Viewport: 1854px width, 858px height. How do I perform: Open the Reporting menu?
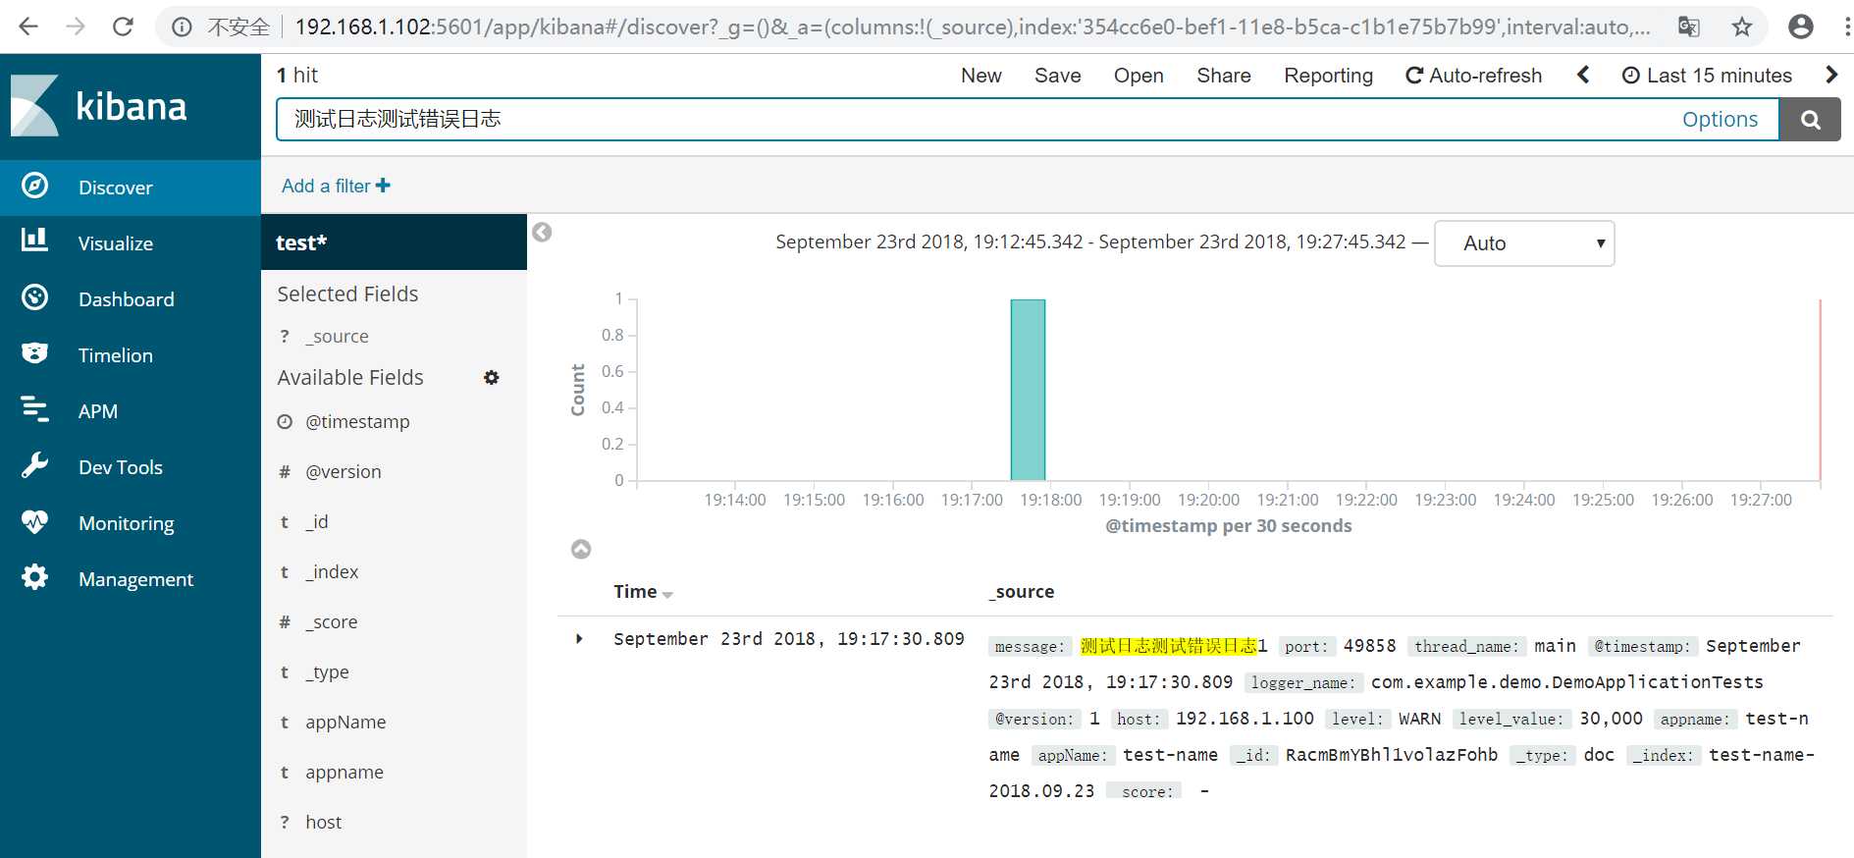(x=1328, y=76)
